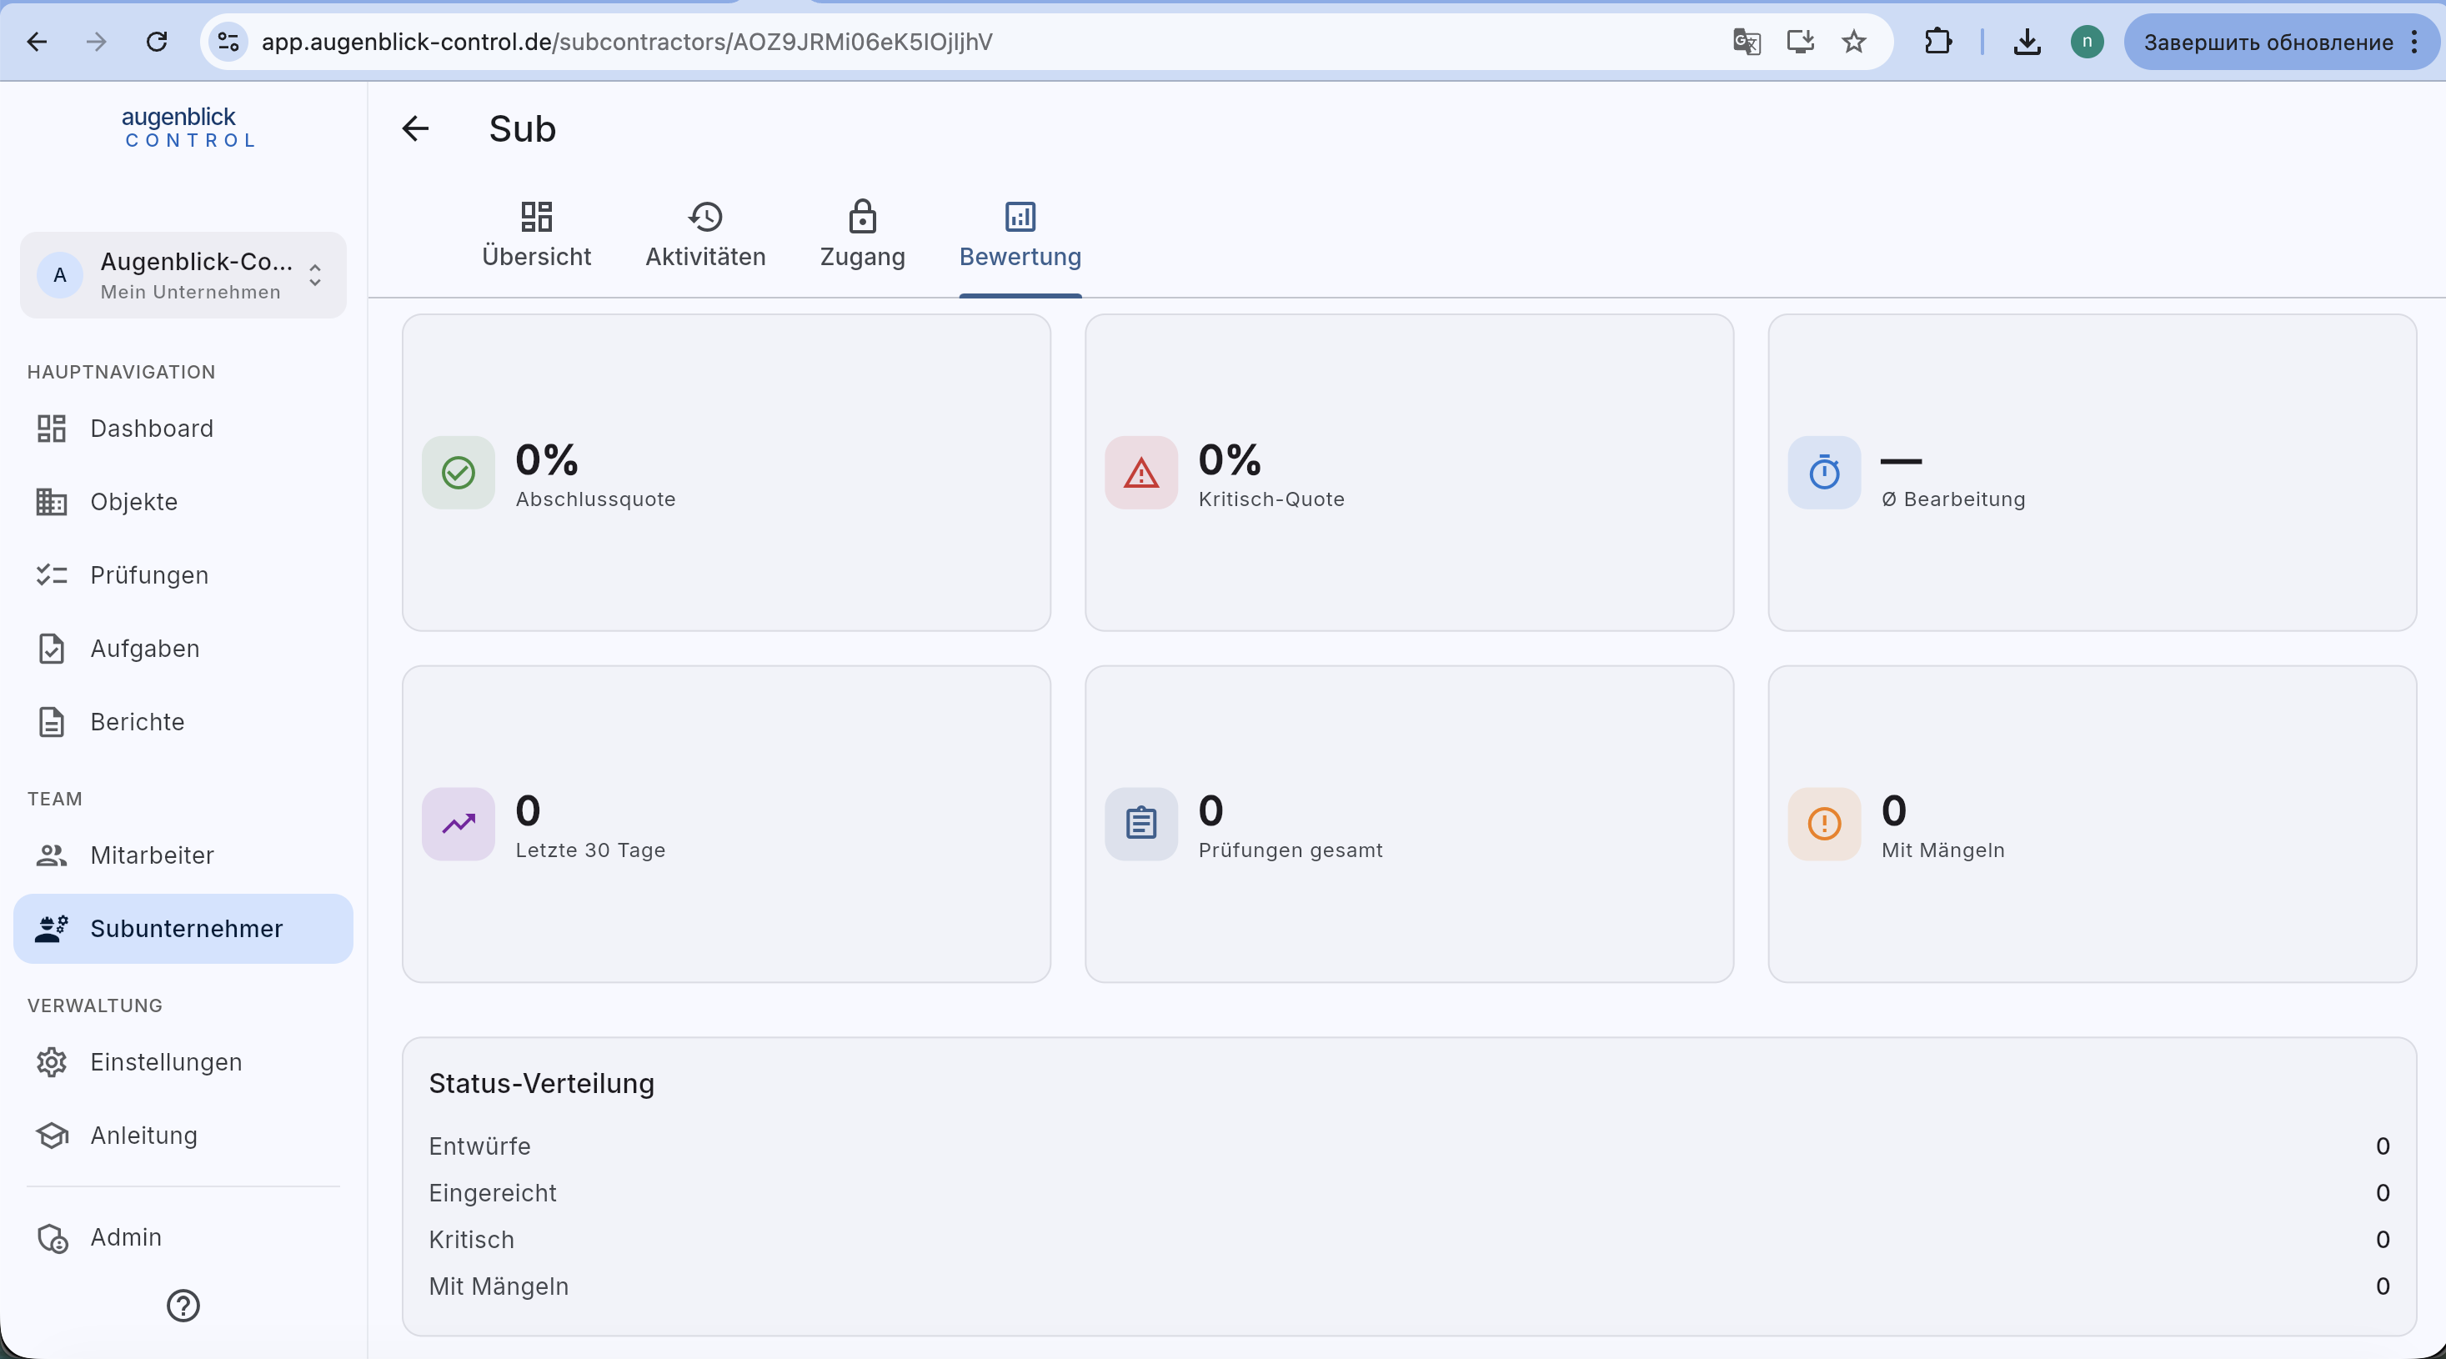The height and width of the screenshot is (1359, 2446).
Task: Expand the Augenblick-Co company switcher
Action: coord(183,275)
